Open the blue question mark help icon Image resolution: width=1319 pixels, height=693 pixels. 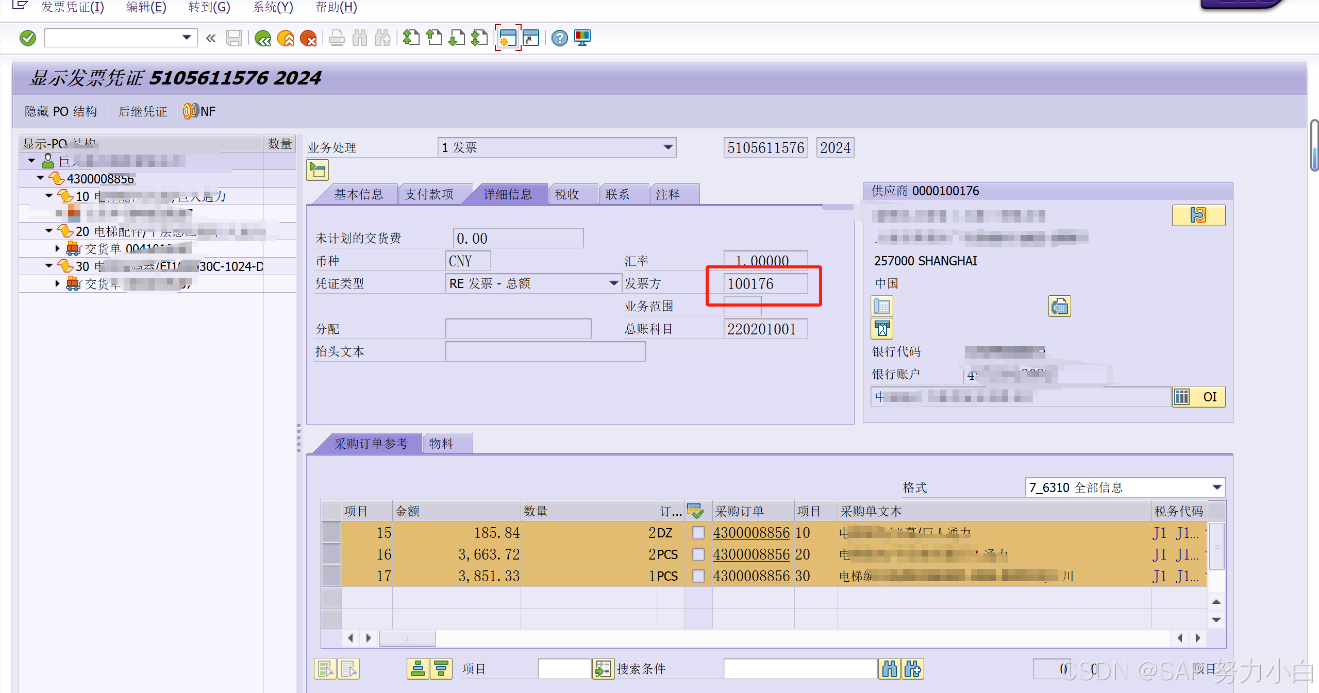tap(559, 38)
